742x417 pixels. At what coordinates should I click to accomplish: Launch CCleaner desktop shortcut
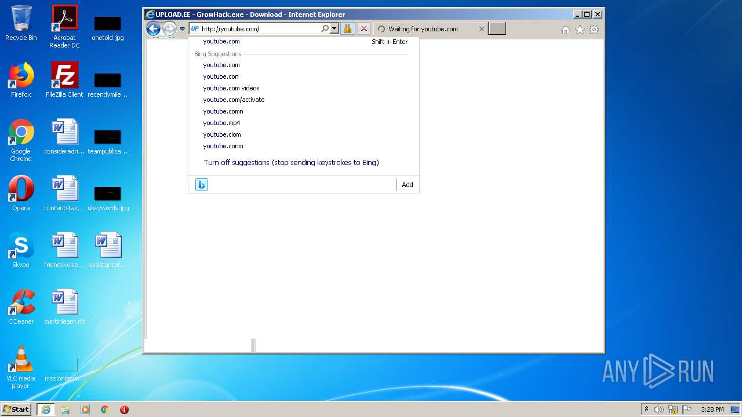point(21,307)
